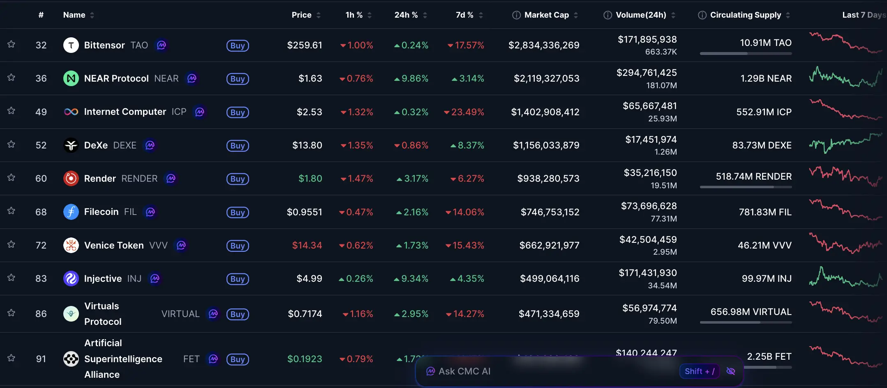887x388 pixels.
Task: Open CMC AI badge next to RENDER
Action: tap(171, 178)
